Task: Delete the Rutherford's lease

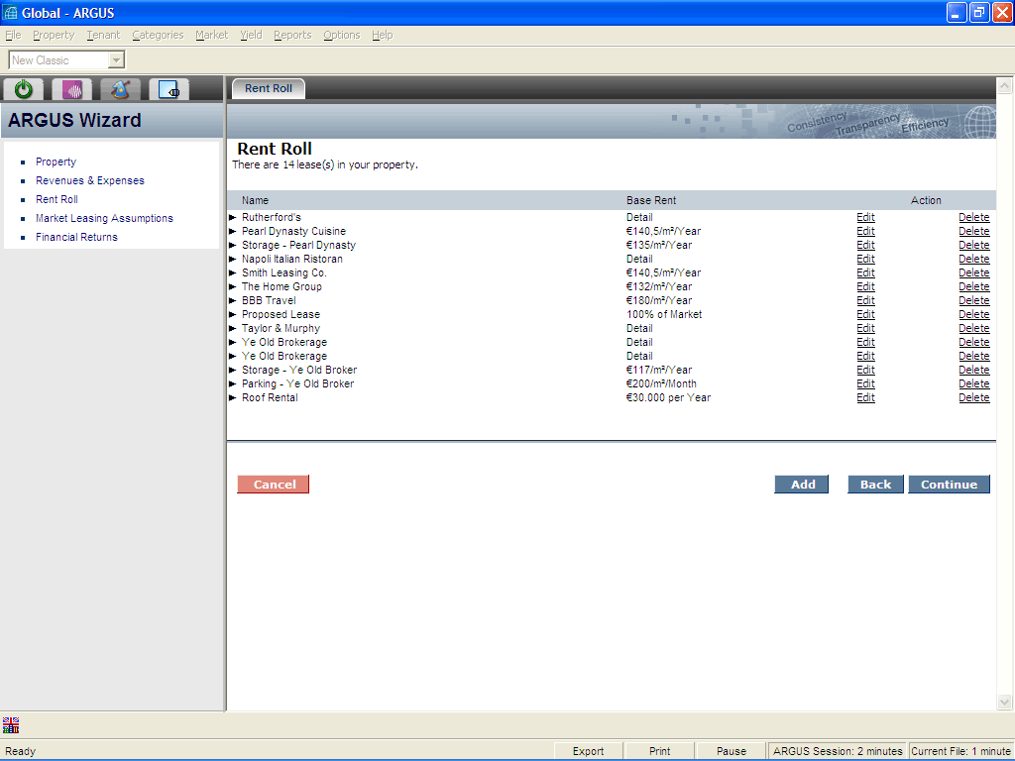Action: pos(974,217)
